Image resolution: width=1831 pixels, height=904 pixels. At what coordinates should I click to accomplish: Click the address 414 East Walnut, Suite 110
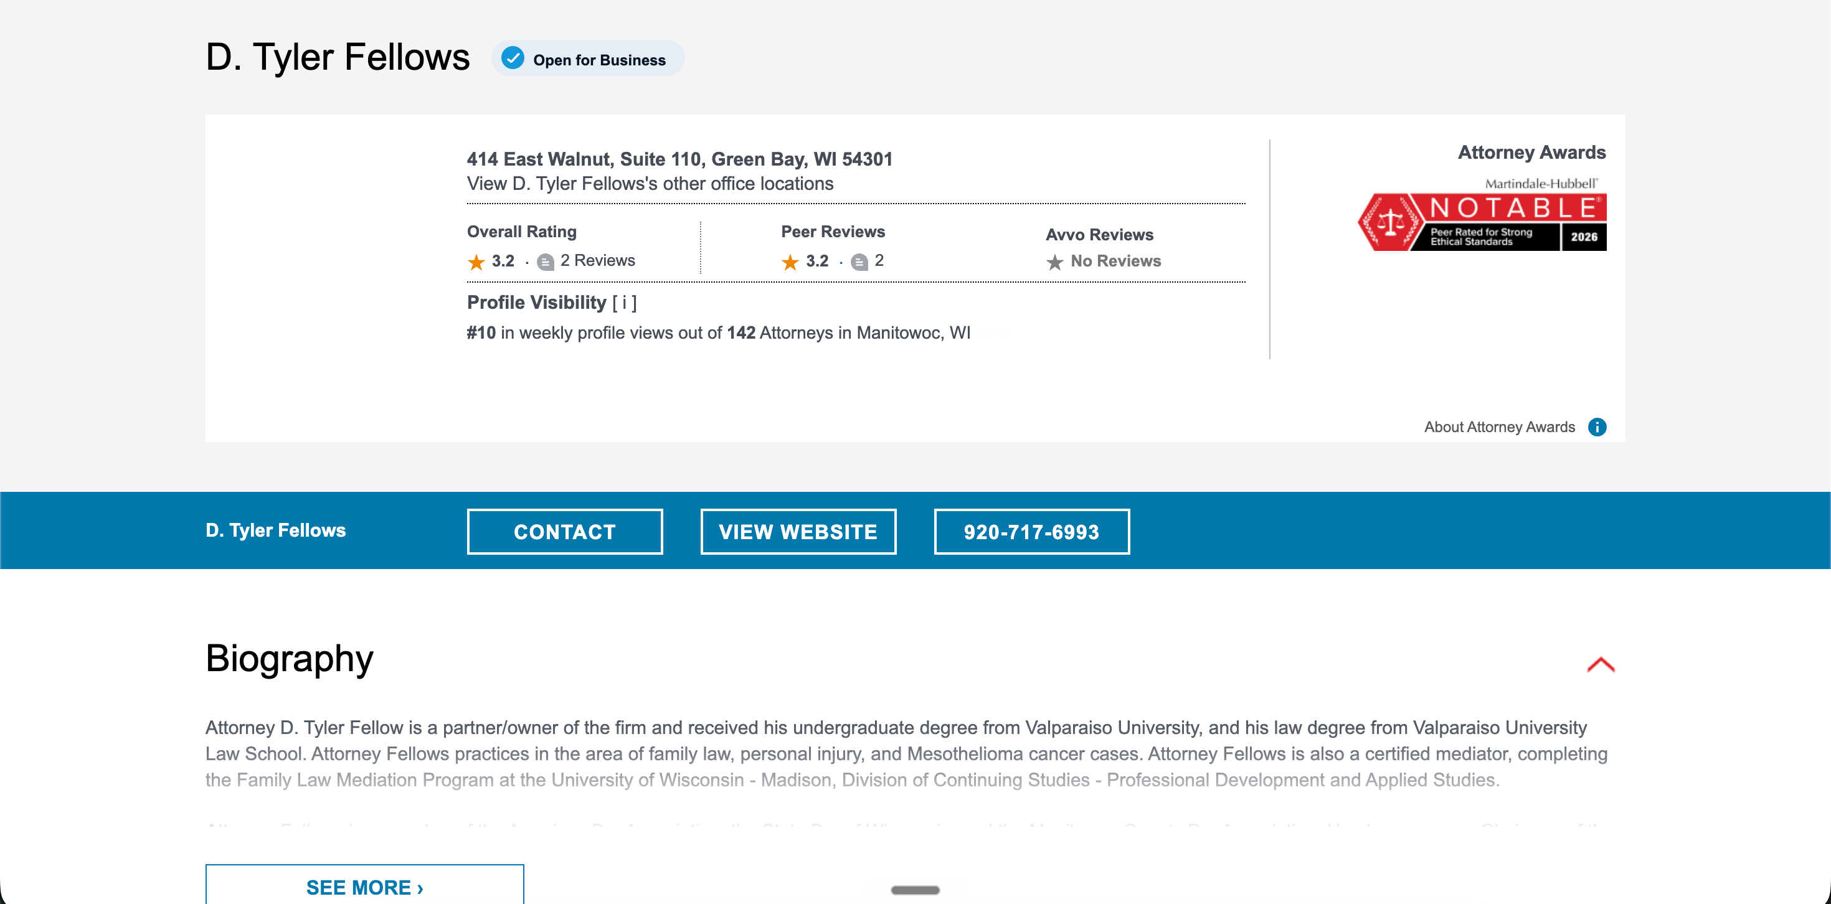[679, 159]
